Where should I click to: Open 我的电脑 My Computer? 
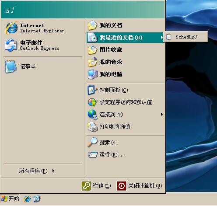[x=126, y=74]
